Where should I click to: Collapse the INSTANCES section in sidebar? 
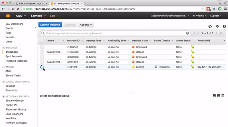click(3, 48)
